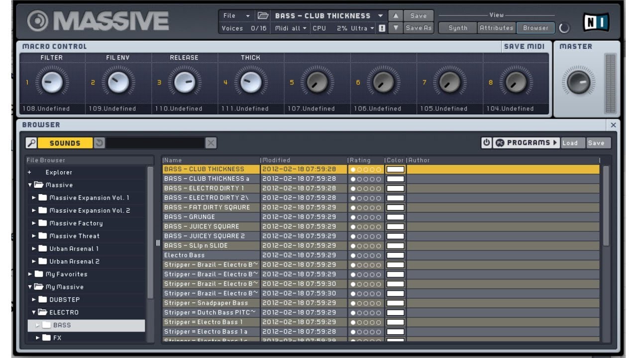This screenshot has height=358, width=637.
Task: Switch to the Synth view
Action: (458, 28)
